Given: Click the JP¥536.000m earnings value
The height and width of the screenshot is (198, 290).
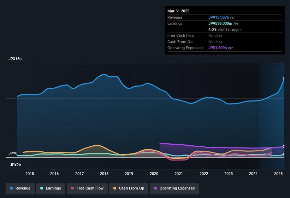Looking at the screenshot, I should [220, 23].
